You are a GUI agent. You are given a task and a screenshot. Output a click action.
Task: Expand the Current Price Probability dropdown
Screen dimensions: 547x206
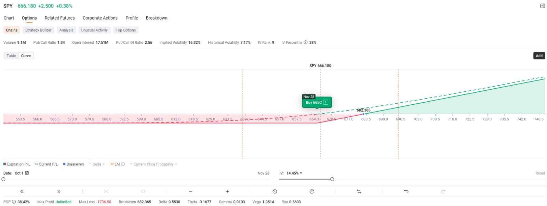pos(154,164)
